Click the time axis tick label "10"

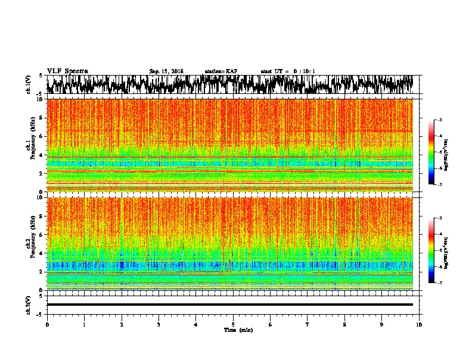click(x=419, y=325)
